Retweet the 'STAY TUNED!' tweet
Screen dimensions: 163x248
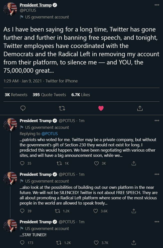click(59, 243)
